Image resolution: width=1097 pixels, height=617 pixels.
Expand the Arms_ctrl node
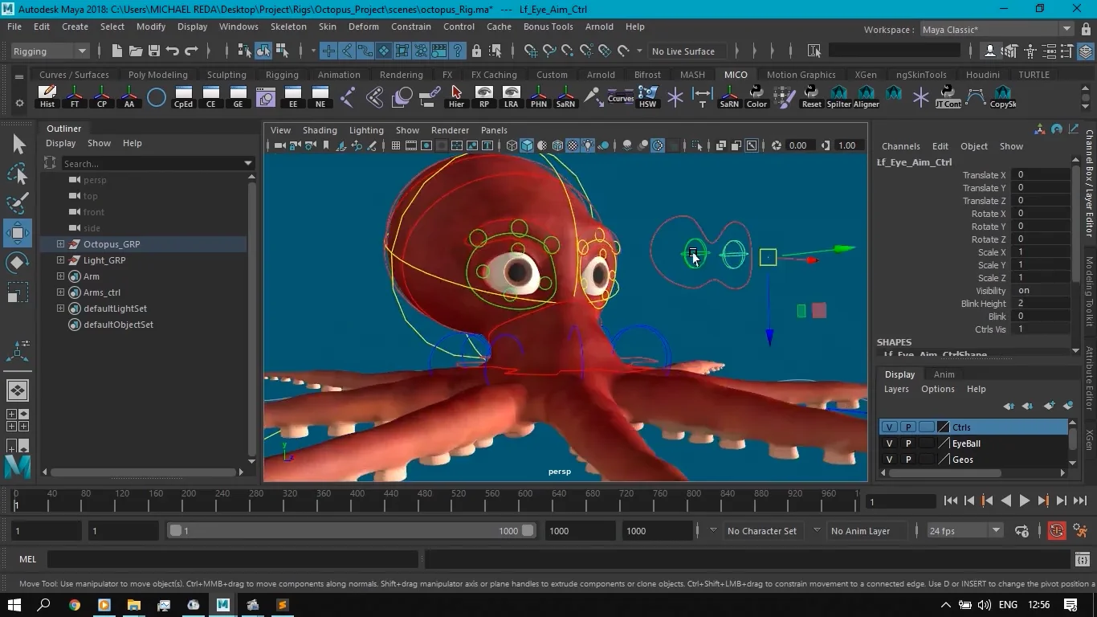60,292
